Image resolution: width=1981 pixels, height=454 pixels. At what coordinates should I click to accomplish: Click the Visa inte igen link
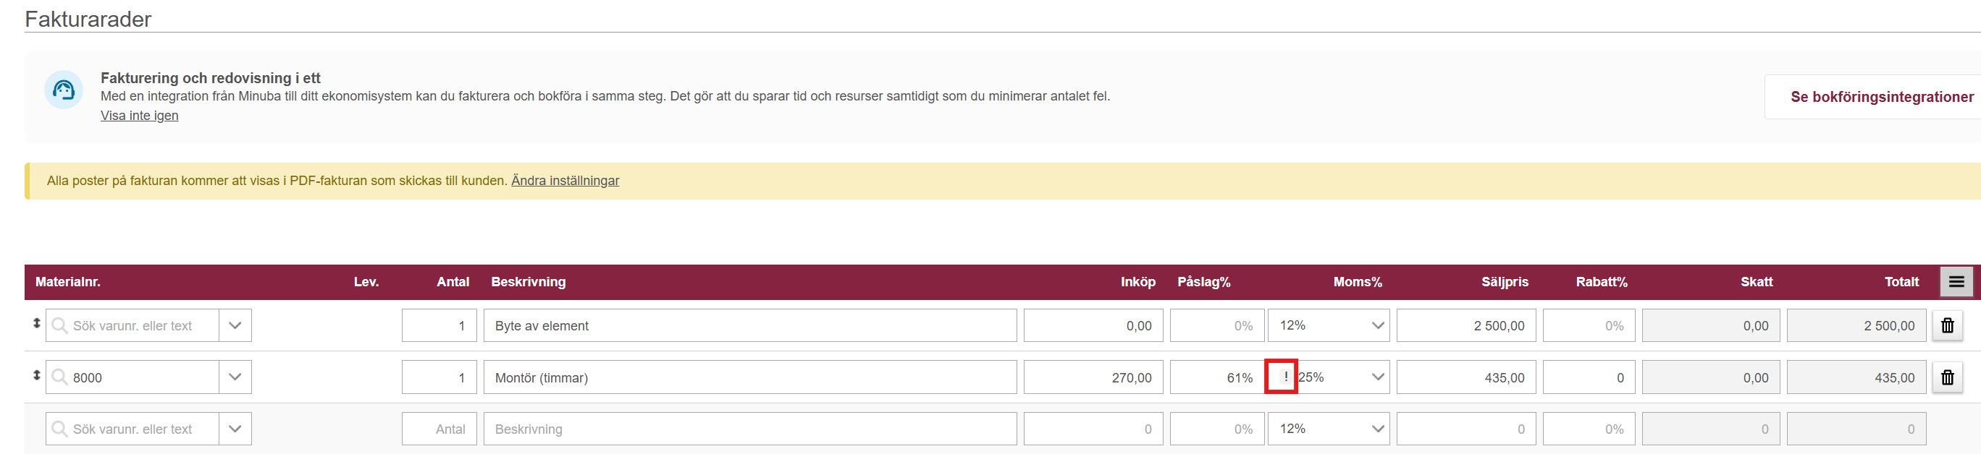[139, 115]
